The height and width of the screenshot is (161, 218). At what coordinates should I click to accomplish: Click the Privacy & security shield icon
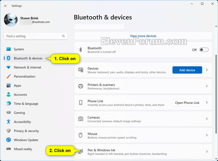point(8,131)
